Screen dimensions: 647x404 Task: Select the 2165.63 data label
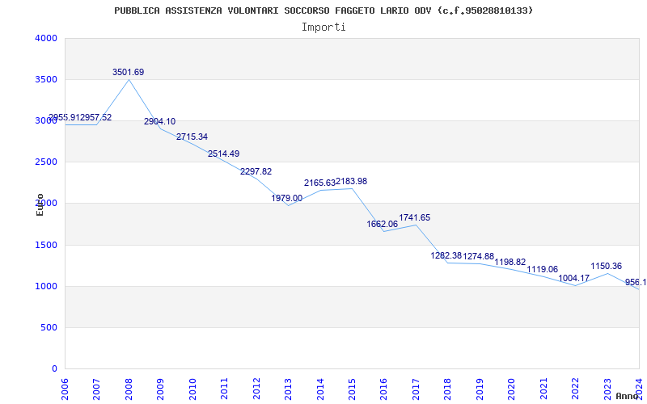pos(319,183)
